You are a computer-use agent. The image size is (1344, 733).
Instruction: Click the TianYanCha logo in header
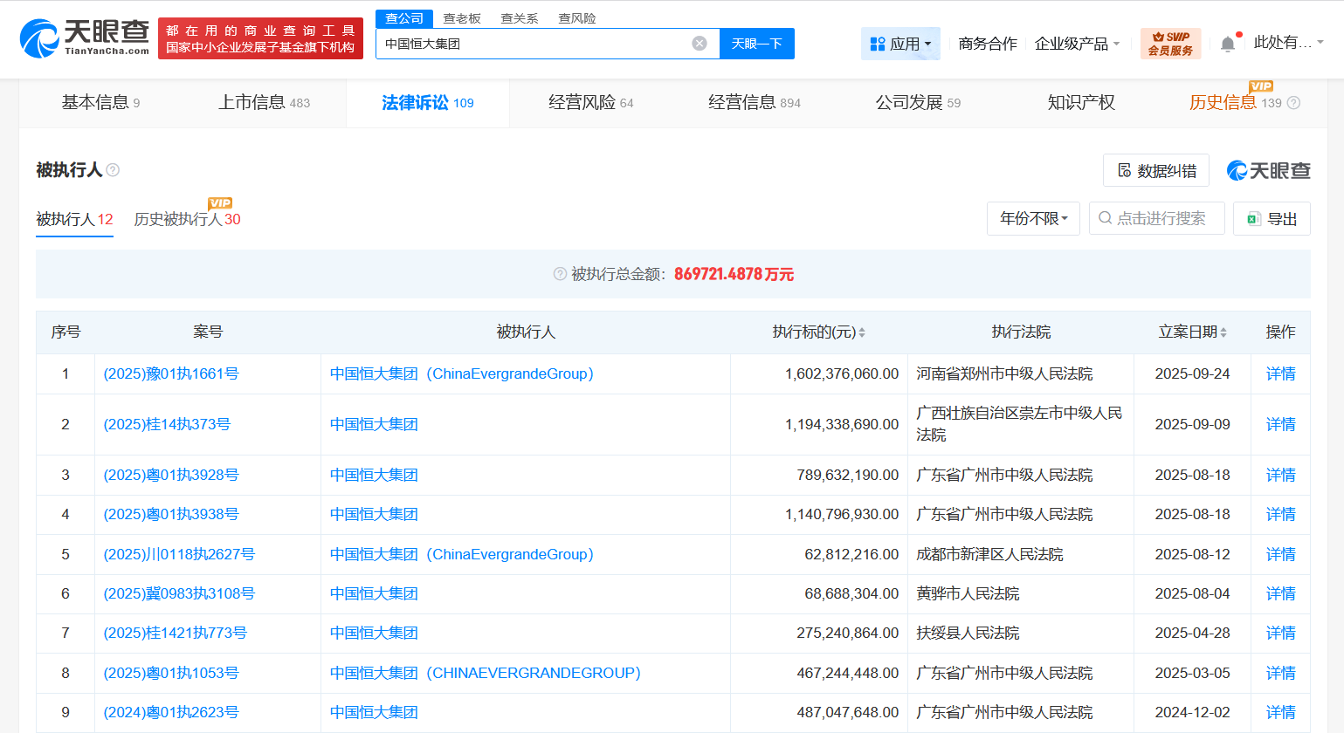(85, 38)
